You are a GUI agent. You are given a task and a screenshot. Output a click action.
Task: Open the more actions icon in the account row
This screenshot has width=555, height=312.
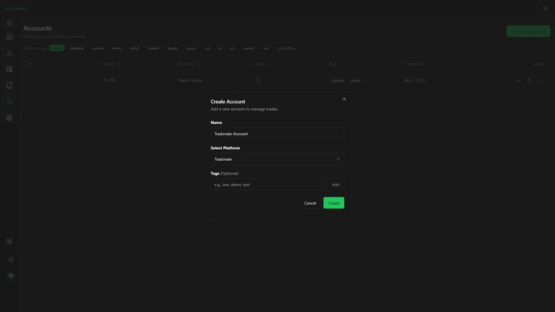(540, 80)
